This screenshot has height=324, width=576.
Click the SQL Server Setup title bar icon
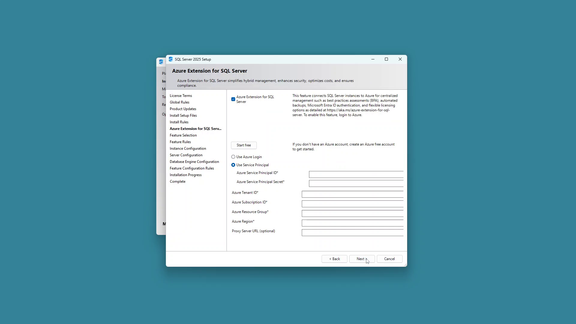171,59
